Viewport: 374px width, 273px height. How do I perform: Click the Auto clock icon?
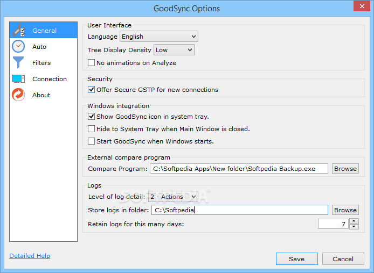18,46
